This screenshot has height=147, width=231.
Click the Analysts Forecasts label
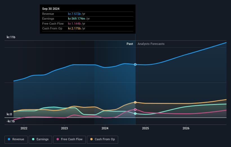pyautogui.click(x=151, y=44)
